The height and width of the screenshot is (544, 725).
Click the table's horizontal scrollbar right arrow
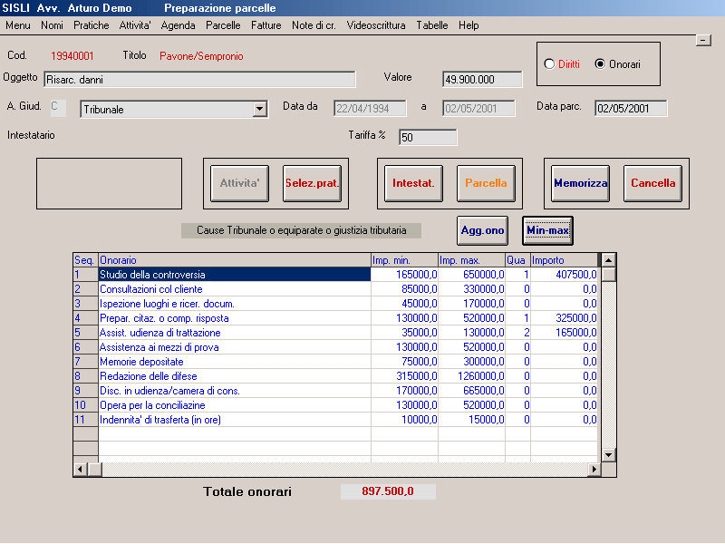point(594,469)
